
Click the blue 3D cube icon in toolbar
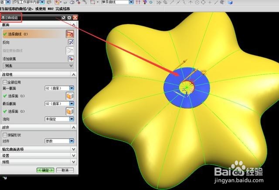[x=230, y=2]
